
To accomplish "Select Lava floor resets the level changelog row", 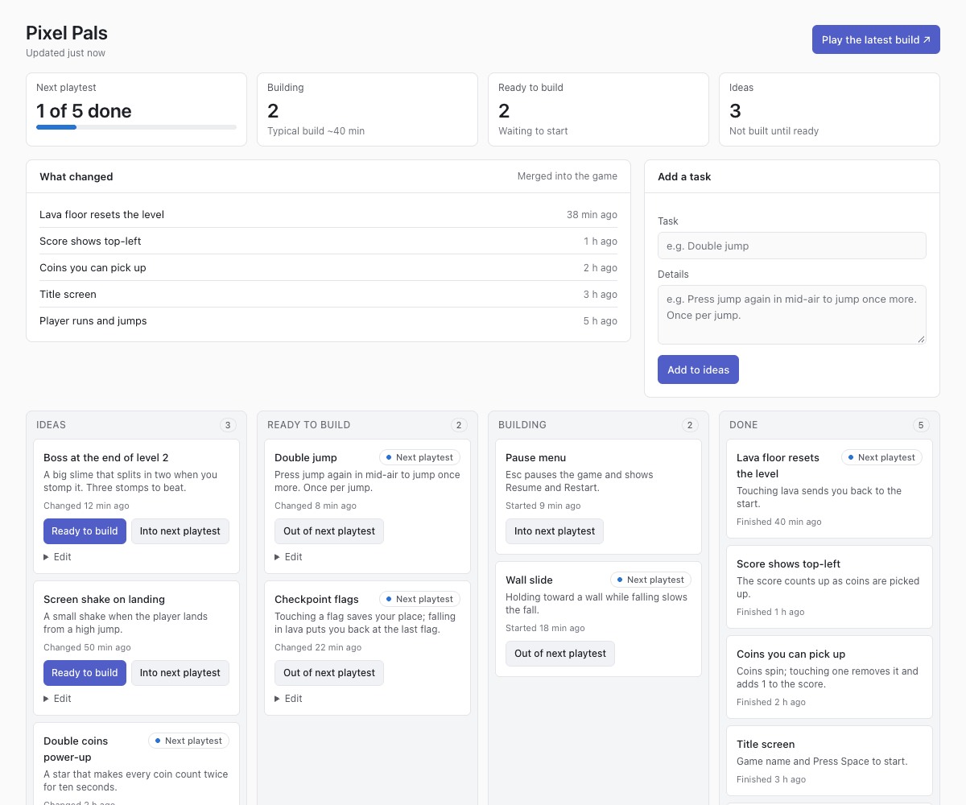I will 328,215.
